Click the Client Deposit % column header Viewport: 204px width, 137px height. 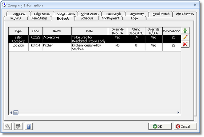click(x=136, y=31)
